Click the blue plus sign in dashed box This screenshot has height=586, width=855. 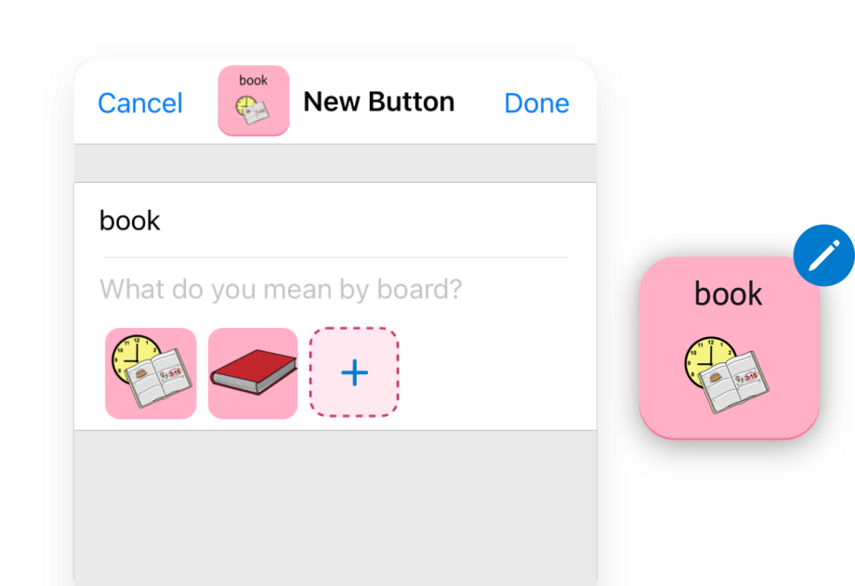(354, 372)
